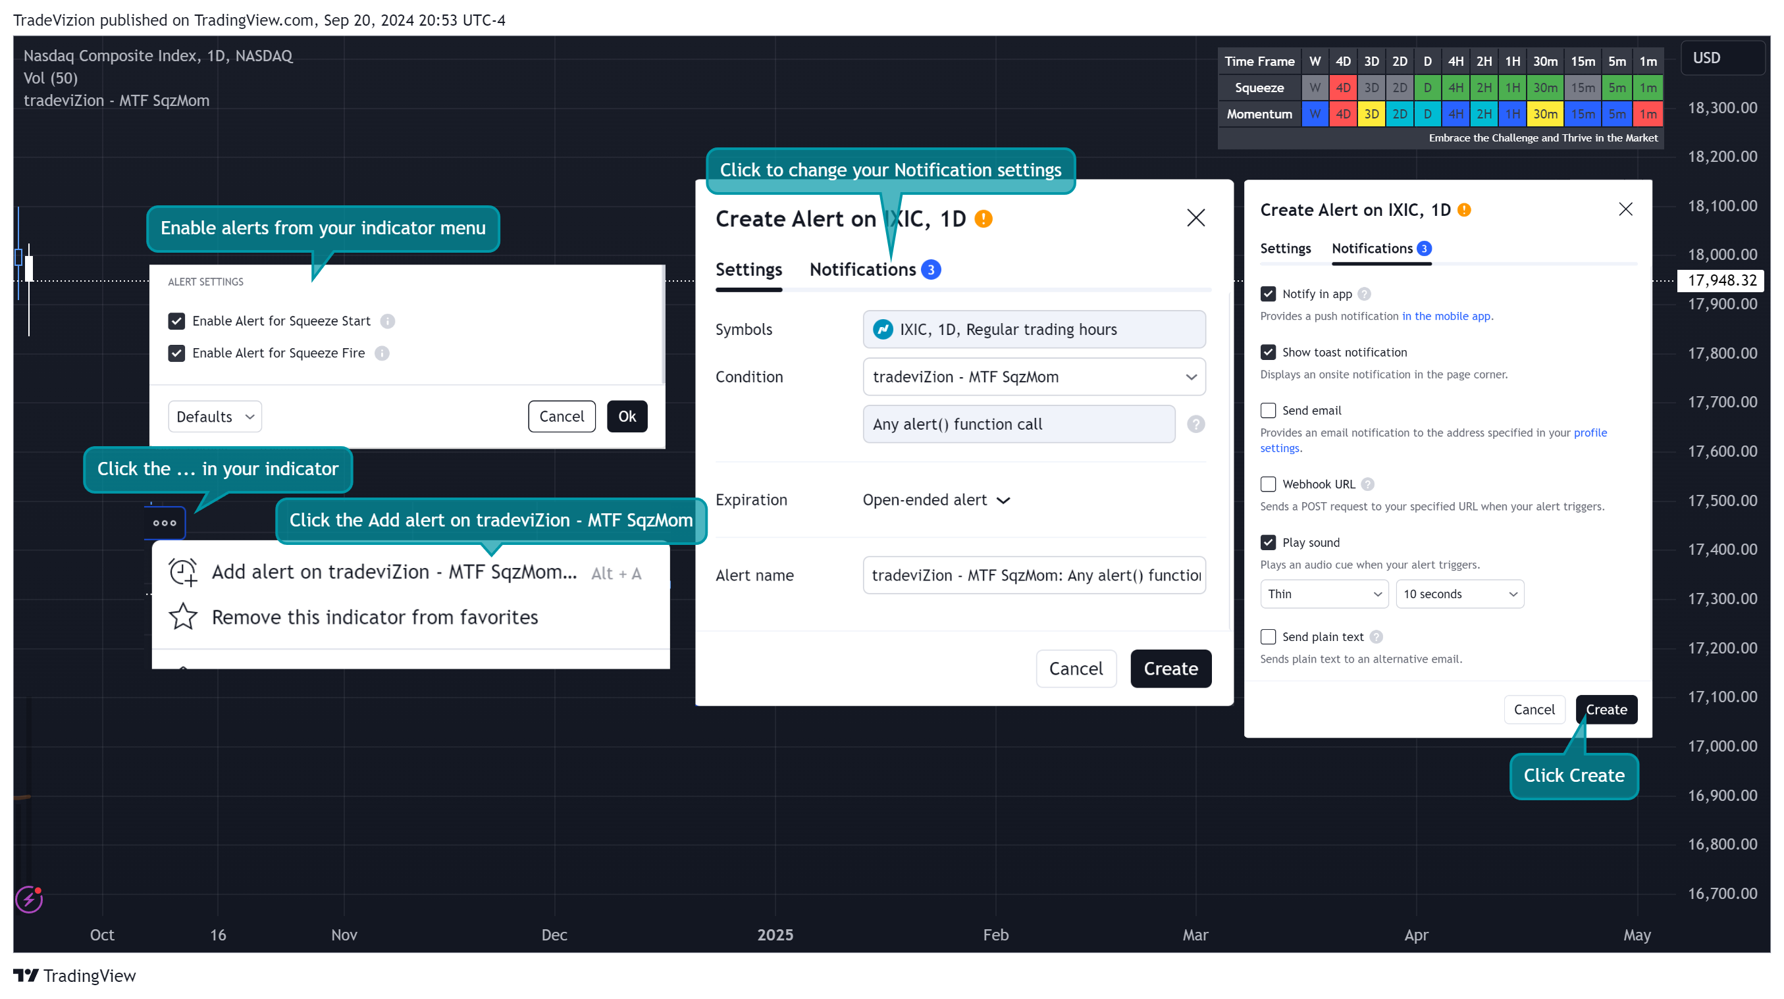This screenshot has width=1784, height=999.
Task: Click the help icon beside Any alert() function call
Action: pyautogui.click(x=1196, y=424)
